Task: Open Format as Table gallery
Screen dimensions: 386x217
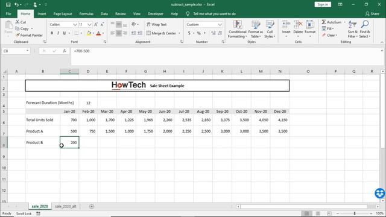Action: tap(256, 30)
